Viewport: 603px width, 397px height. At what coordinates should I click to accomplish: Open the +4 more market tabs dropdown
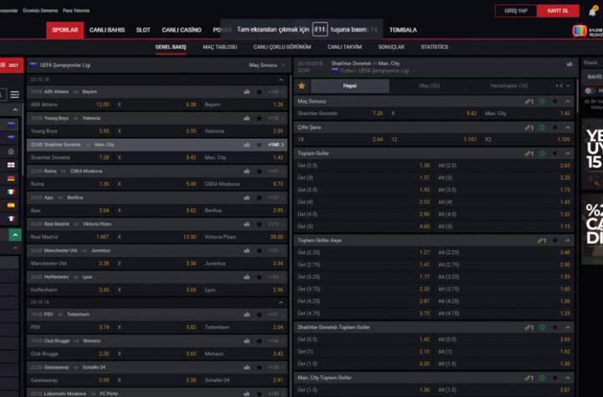[562, 86]
